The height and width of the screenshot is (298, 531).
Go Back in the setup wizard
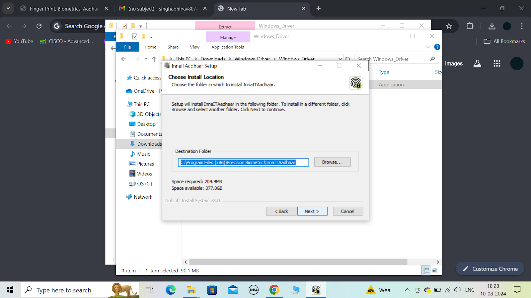(281, 211)
